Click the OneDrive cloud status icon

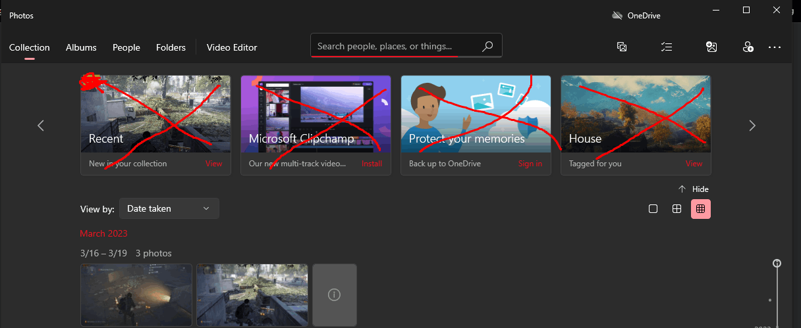point(617,15)
